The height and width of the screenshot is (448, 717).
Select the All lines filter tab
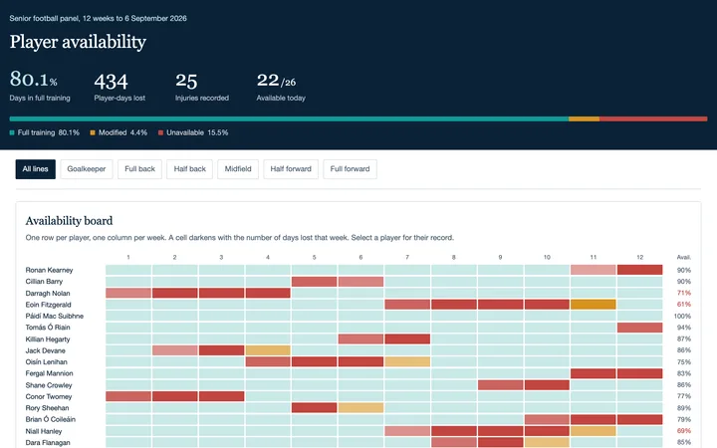[x=35, y=169]
